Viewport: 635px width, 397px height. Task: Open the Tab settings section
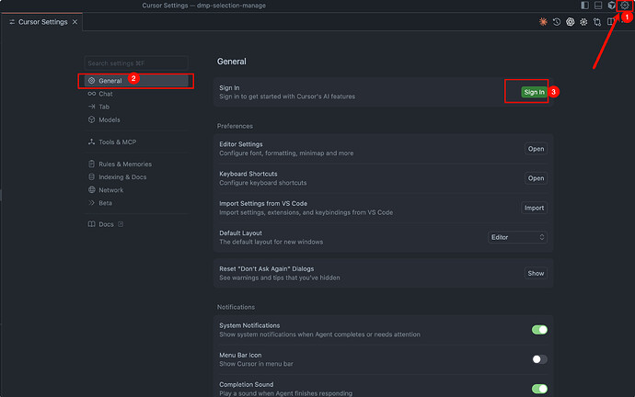(136, 107)
